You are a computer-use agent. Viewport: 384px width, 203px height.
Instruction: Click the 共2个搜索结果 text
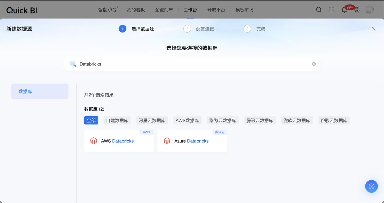point(99,95)
